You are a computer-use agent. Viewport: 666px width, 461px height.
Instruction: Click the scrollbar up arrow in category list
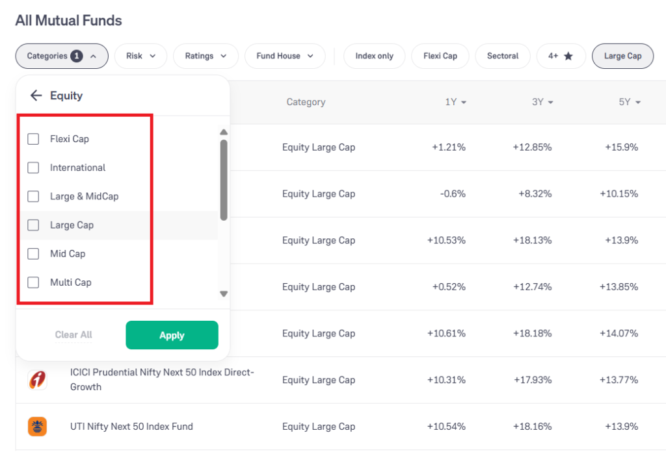click(224, 132)
